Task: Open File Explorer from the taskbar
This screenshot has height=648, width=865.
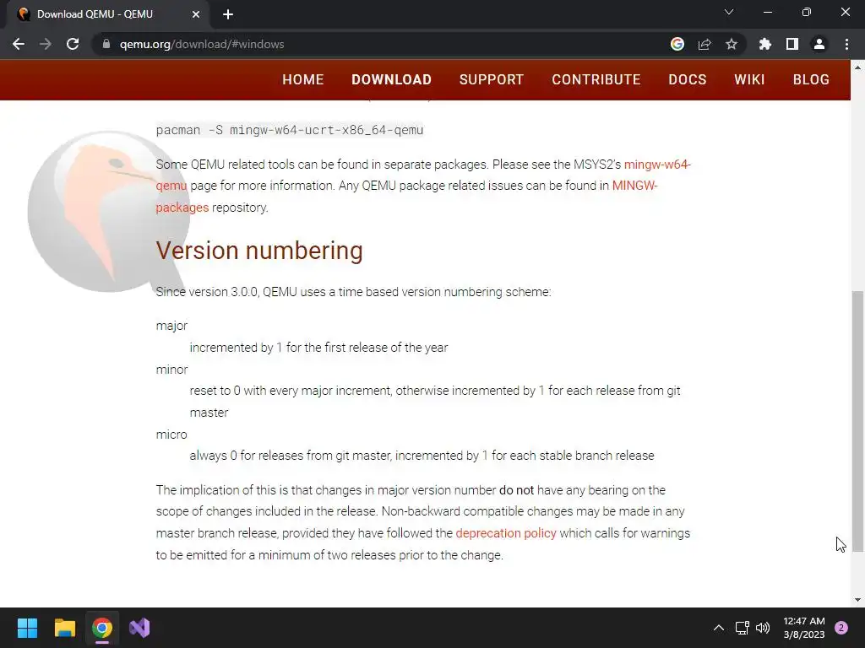Action: (x=64, y=628)
